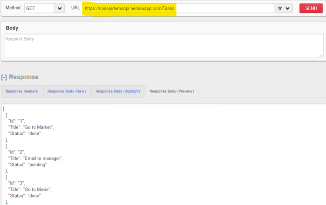Click the URL label
The width and height of the screenshot is (326, 205).
(x=75, y=8)
